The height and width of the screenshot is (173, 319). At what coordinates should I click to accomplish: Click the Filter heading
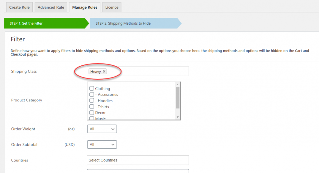point(18,39)
